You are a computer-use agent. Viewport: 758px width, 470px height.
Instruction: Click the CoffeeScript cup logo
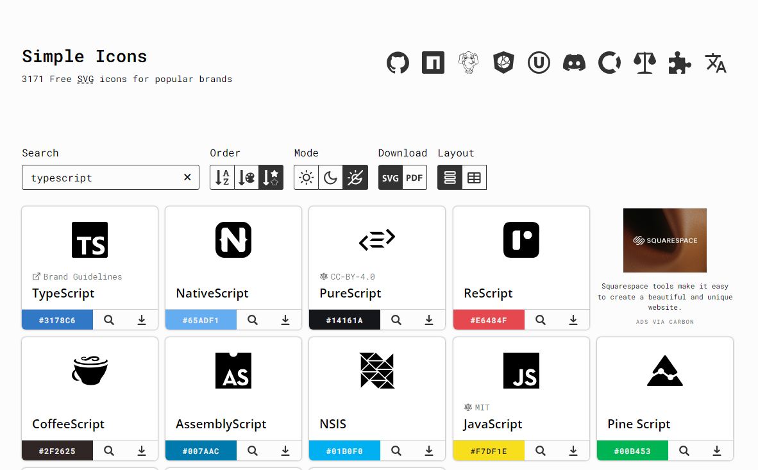tap(90, 371)
